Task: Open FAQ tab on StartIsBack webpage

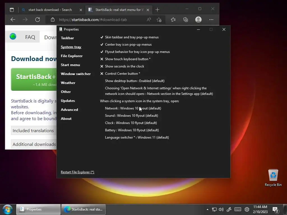Action: 30,37
